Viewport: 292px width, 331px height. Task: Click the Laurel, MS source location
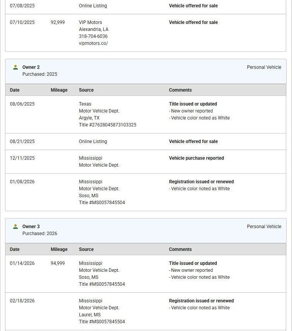[89, 315]
